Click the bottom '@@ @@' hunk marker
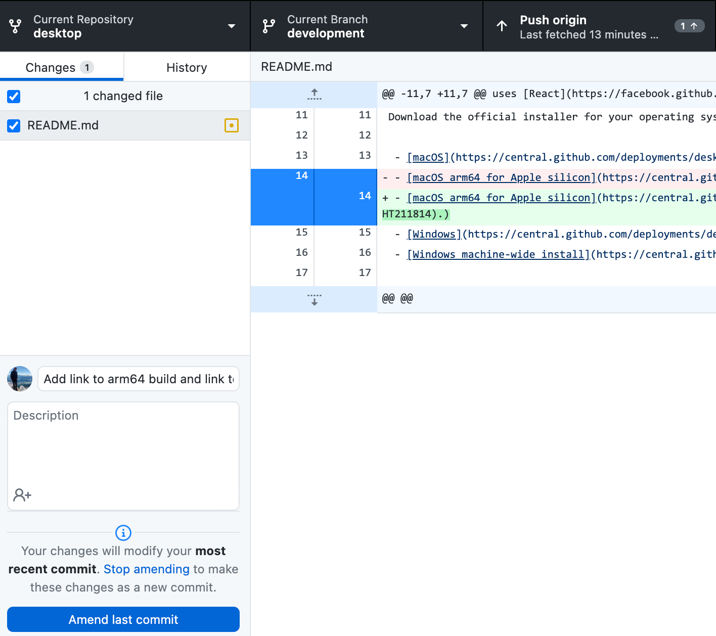 (397, 298)
